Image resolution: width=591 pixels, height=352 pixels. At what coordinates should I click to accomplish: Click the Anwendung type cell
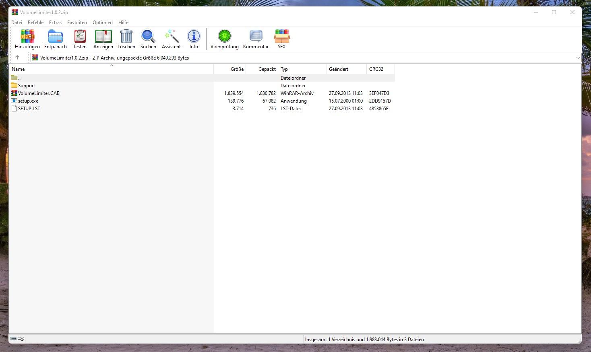click(x=293, y=101)
